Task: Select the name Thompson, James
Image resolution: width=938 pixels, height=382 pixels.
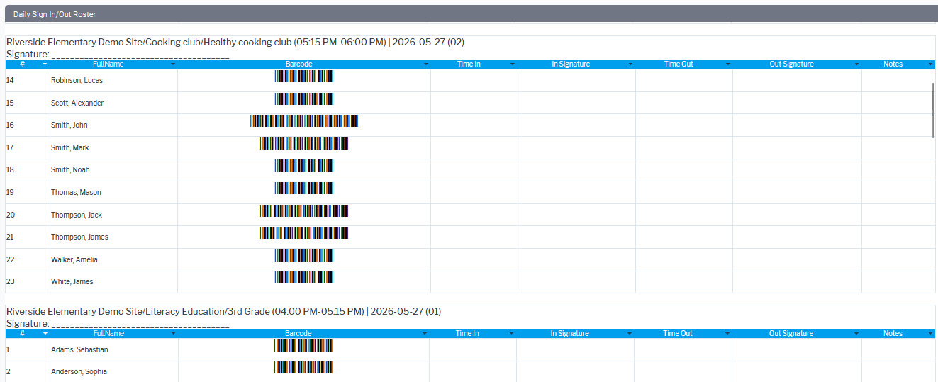Action: pyautogui.click(x=79, y=237)
